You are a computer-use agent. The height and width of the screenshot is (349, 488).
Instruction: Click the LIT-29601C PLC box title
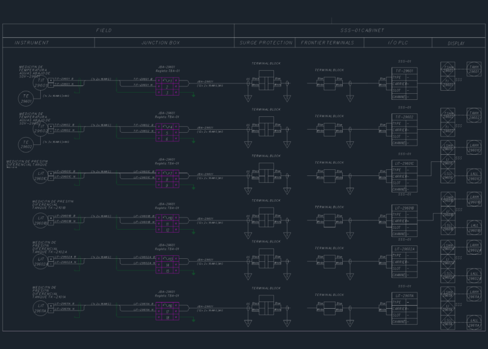tap(404, 163)
